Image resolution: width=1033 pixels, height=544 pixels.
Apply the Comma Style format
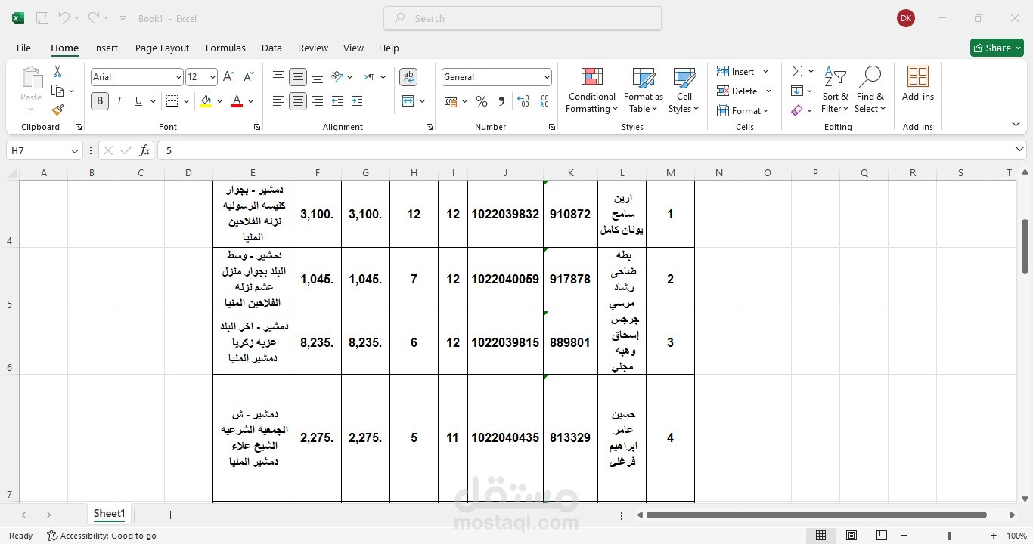tap(501, 101)
